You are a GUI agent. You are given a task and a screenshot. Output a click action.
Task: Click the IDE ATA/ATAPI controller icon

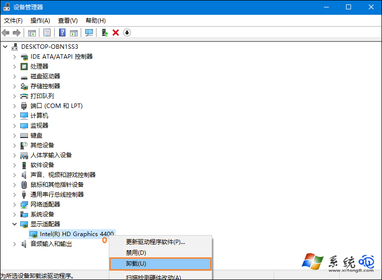[24, 57]
